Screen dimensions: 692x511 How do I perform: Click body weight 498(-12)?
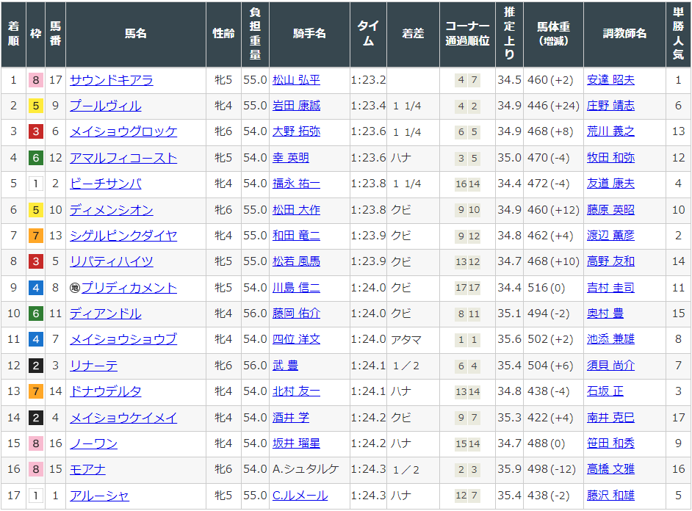point(552,470)
